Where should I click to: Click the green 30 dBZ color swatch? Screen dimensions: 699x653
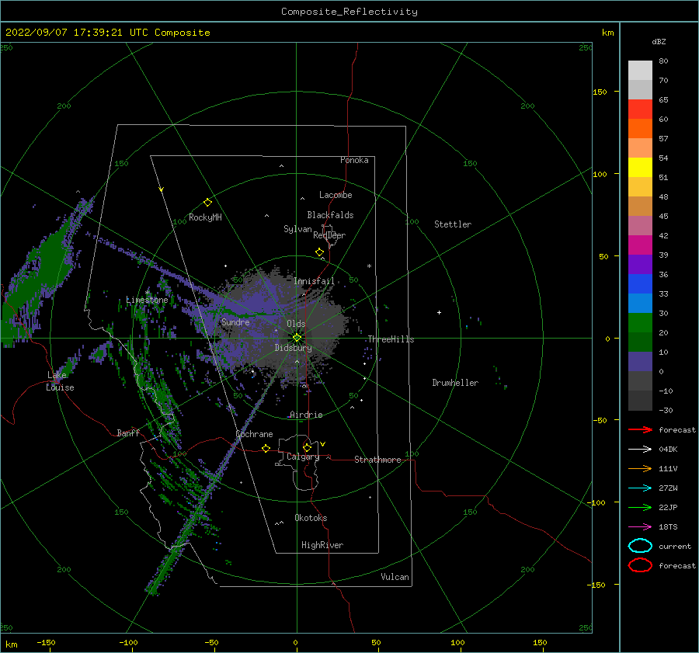click(640, 323)
